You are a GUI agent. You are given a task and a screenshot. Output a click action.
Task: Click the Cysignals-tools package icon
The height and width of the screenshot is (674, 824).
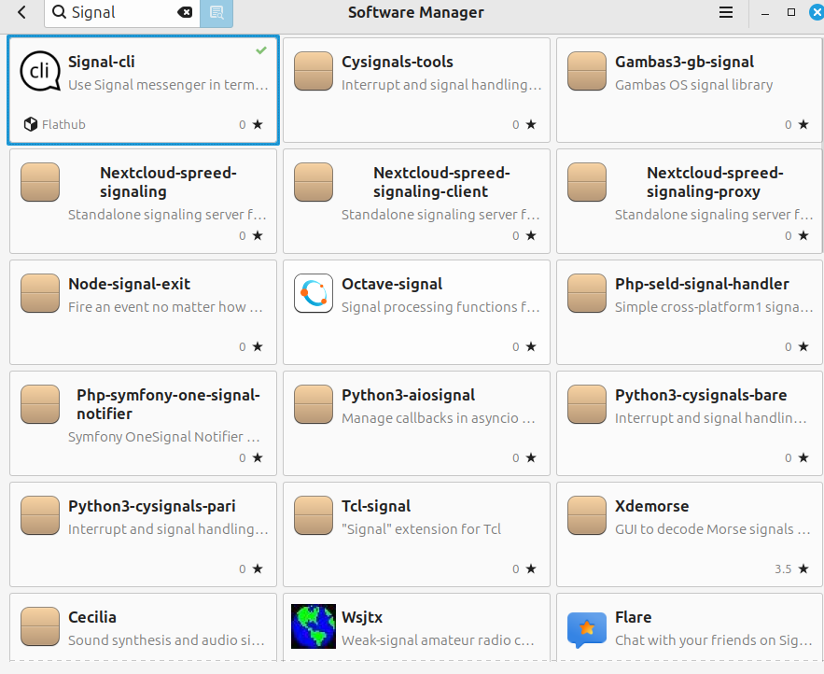314,71
